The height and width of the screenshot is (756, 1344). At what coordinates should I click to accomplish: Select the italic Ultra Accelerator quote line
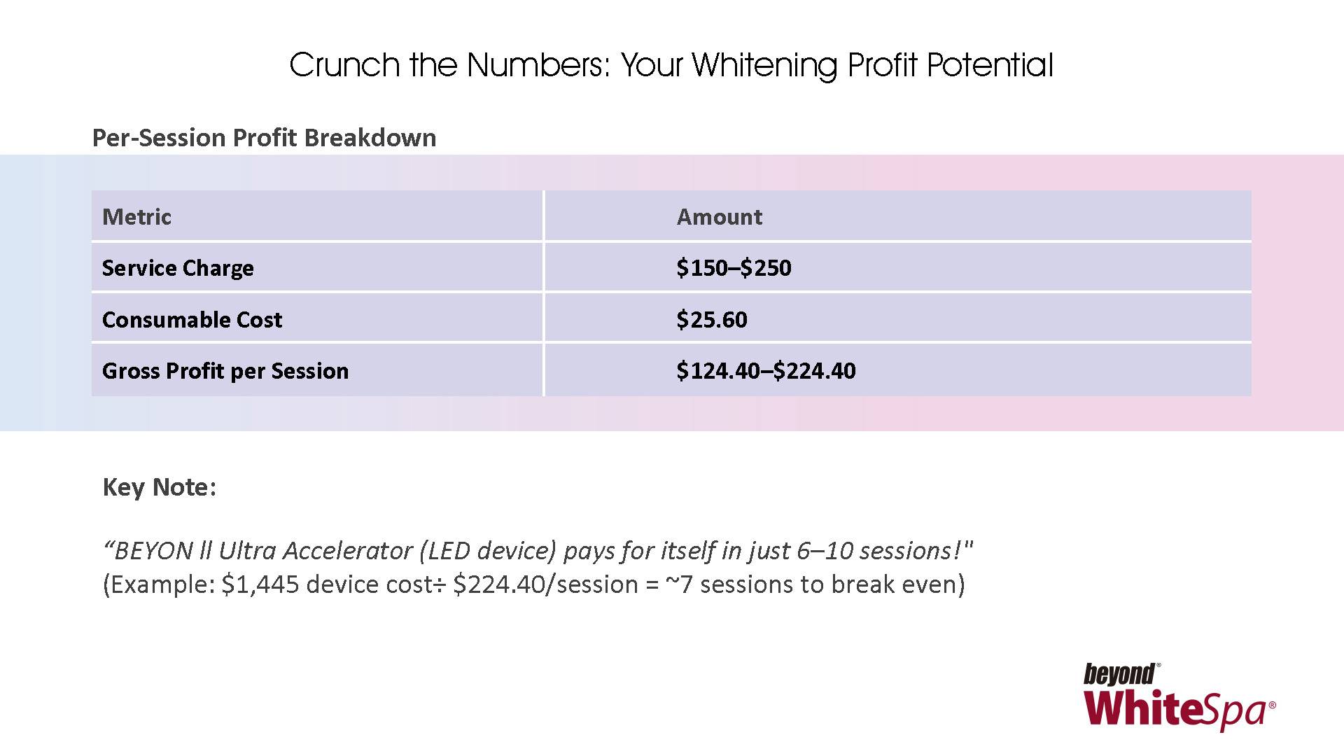tap(538, 552)
